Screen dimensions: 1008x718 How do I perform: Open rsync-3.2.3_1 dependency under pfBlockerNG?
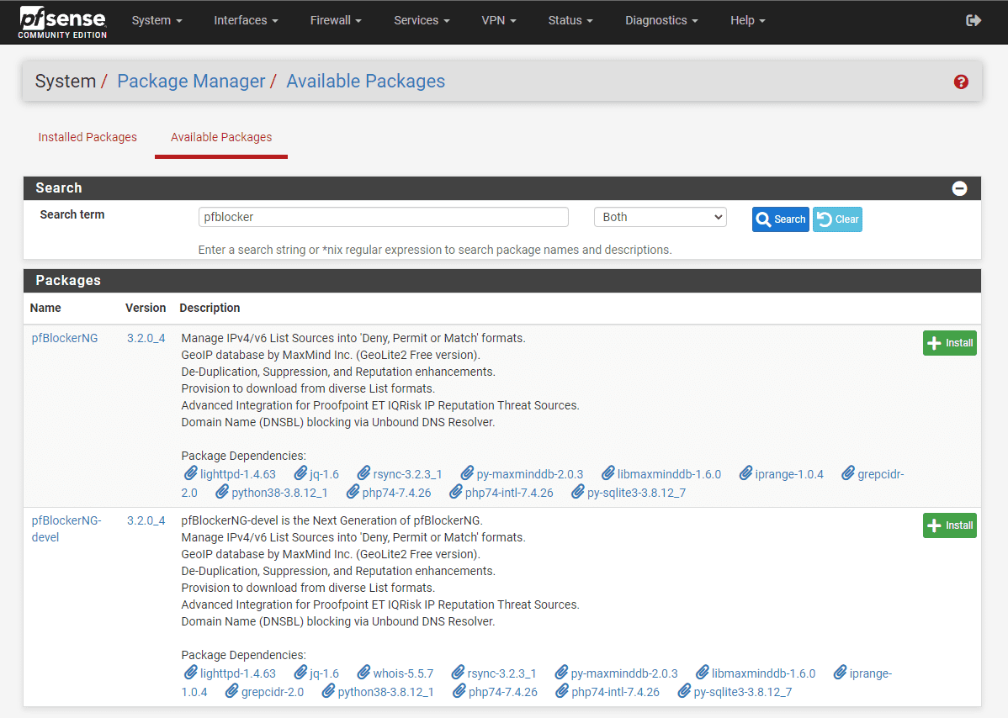[x=399, y=474]
